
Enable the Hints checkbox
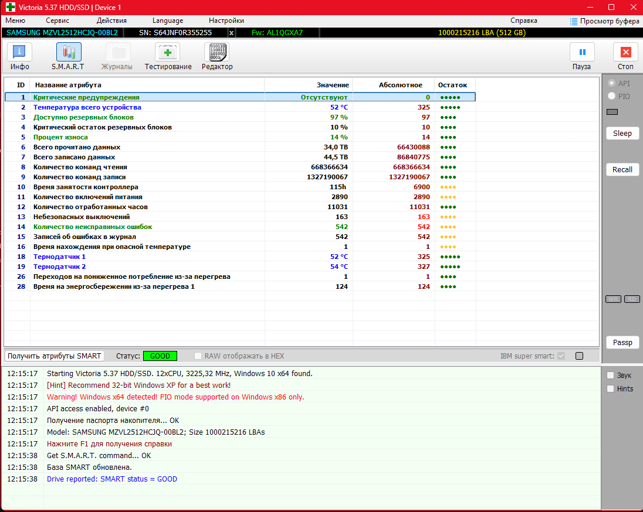click(611, 388)
